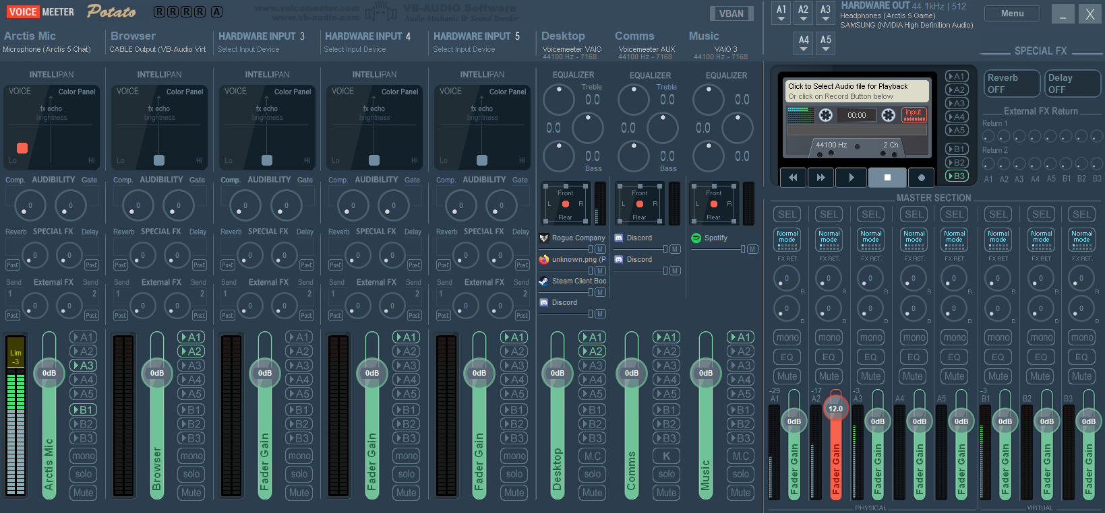Select input device for Hardware Input 5
The image size is (1105, 513).
coord(464,49)
